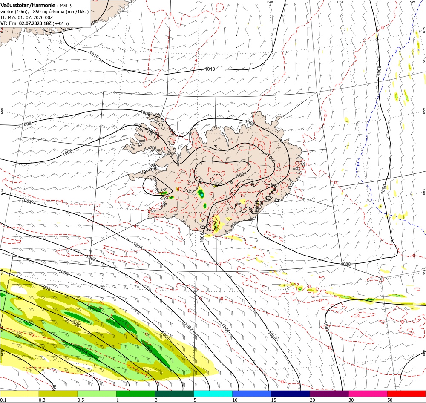
Task: Click the olive 0.3–0.5 legend swatch
Action: pyautogui.click(x=58, y=394)
